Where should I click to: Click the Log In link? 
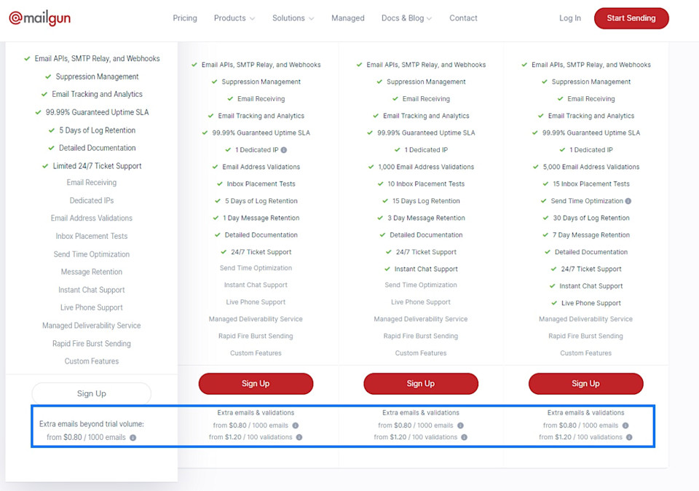(569, 18)
